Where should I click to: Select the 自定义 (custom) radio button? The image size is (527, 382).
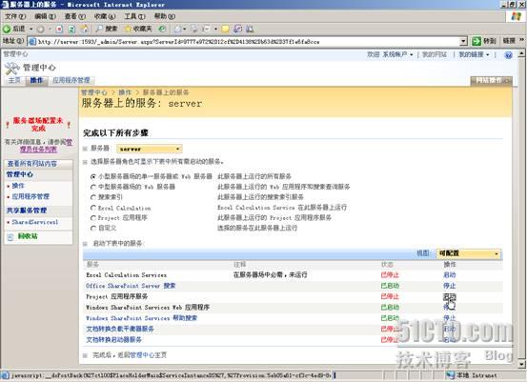pos(93,228)
